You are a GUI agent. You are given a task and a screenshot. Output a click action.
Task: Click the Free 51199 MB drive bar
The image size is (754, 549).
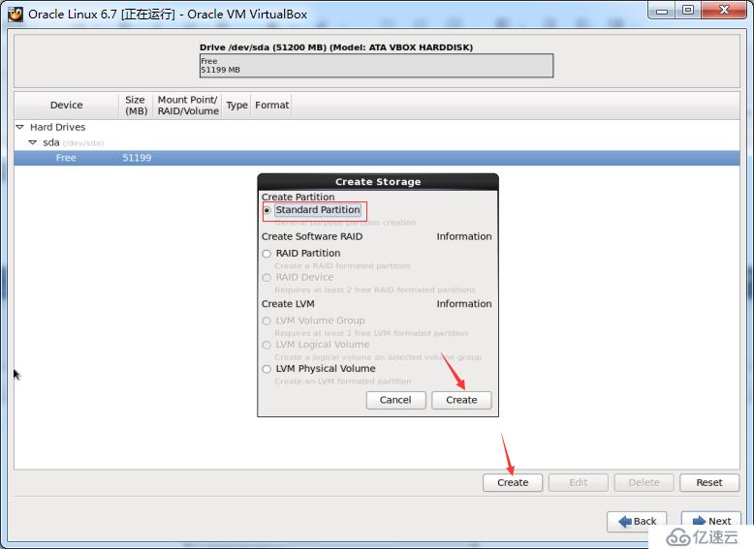pyautogui.click(x=377, y=66)
